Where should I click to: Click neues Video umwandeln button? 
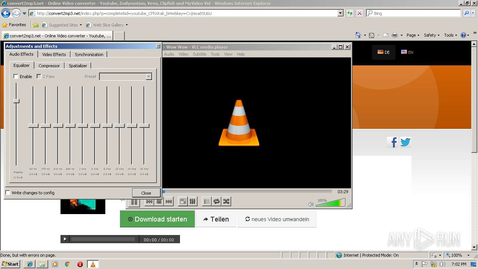pyautogui.click(x=277, y=219)
